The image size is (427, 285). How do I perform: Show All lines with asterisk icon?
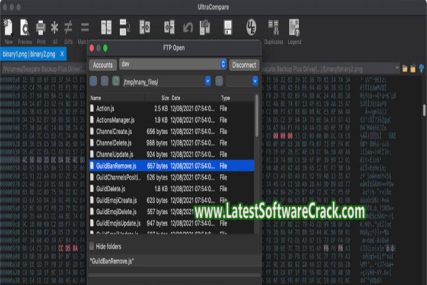[55, 28]
